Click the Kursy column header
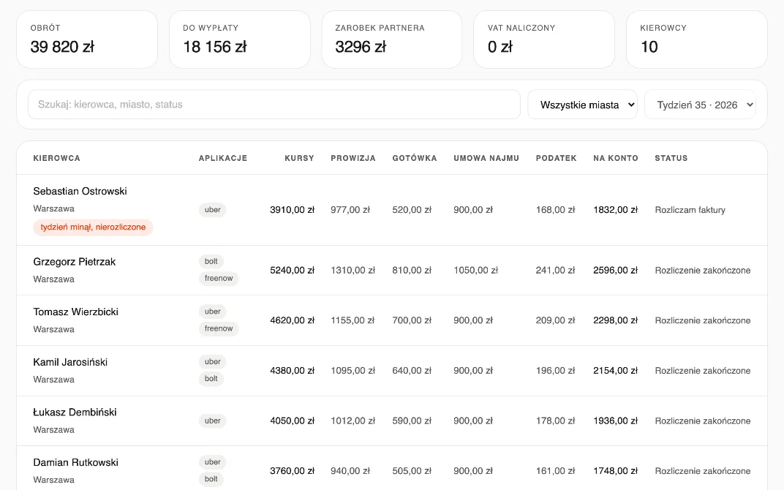The width and height of the screenshot is (784, 490). click(x=300, y=158)
